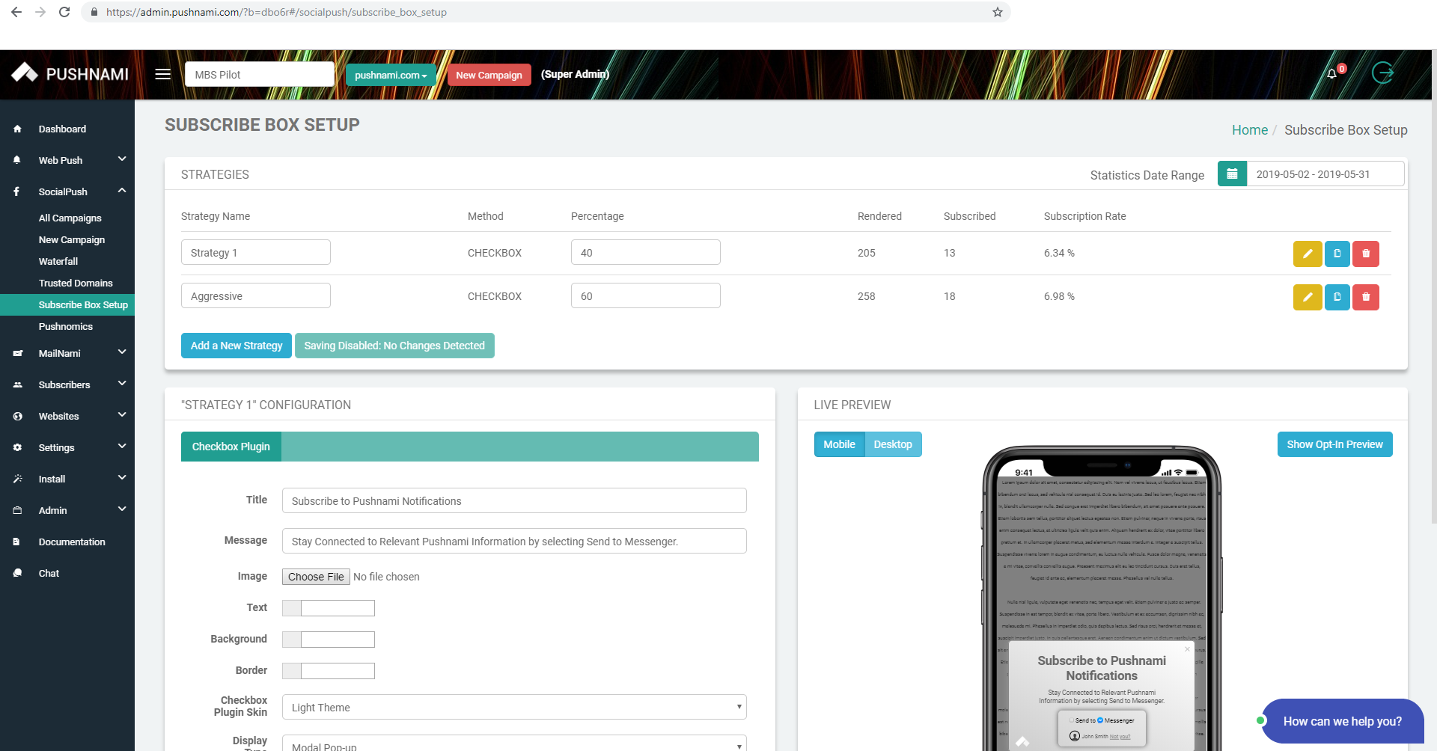Viewport: 1437px width, 751px height.
Task: Open the Checkbox Plugin Skin dropdown
Action: pyautogui.click(x=513, y=707)
